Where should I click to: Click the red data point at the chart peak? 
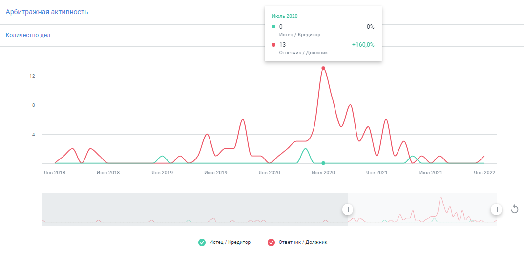[323, 68]
